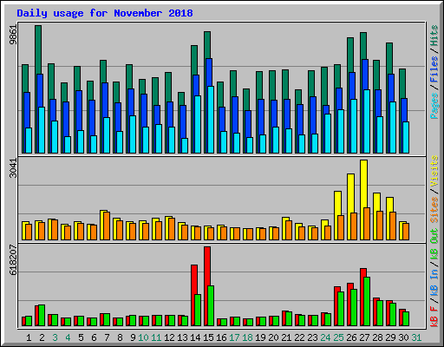444x347 pixels.
Task: Click day label 7 on x-axis
Action: point(107,337)
